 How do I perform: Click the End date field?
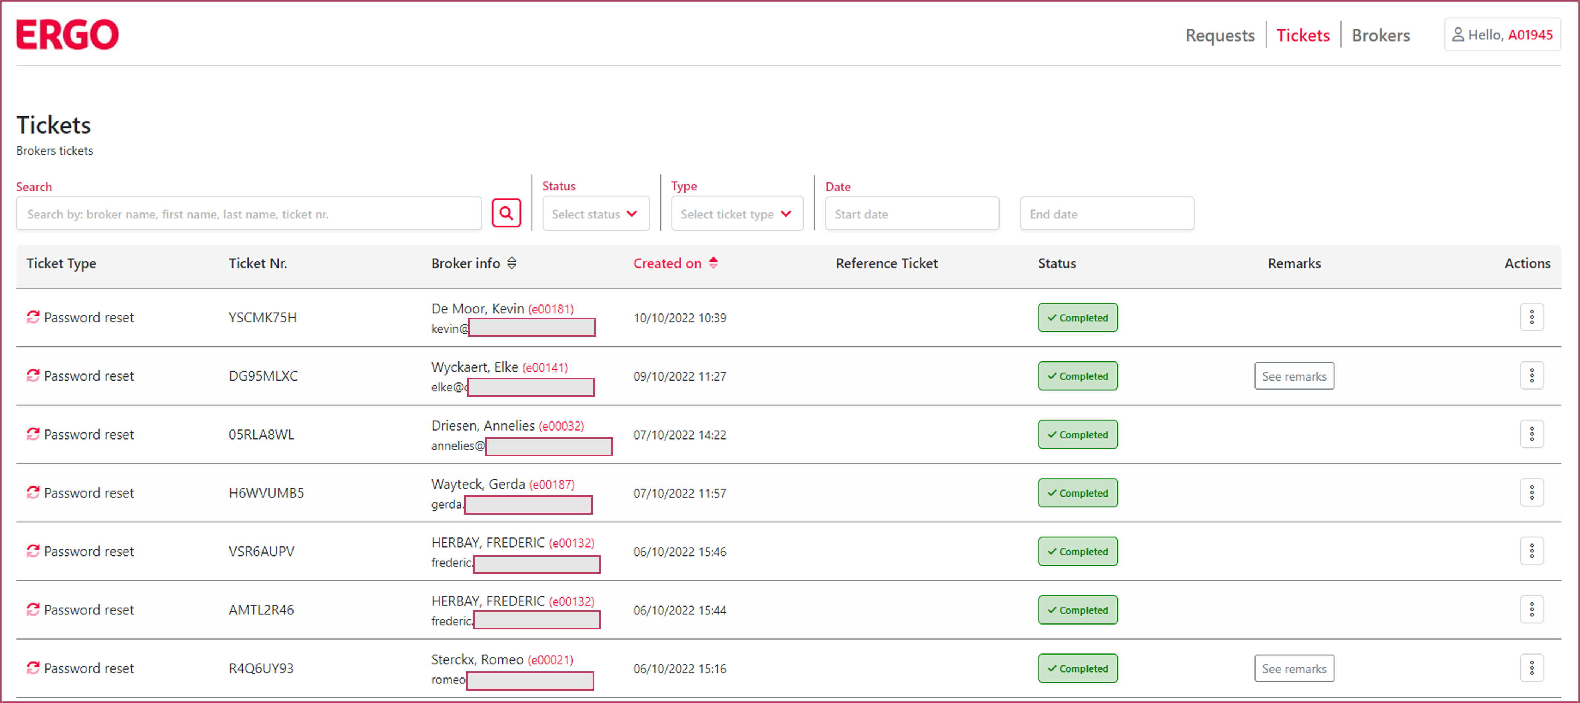pos(1107,214)
